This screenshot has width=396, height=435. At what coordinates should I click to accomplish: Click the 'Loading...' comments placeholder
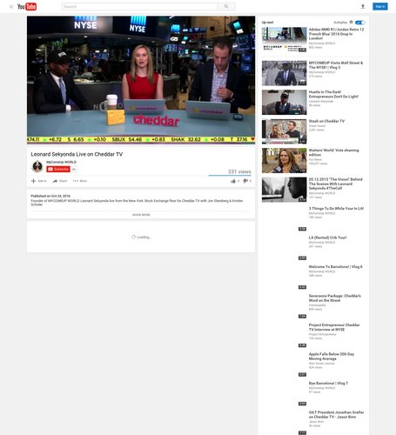coord(141,238)
